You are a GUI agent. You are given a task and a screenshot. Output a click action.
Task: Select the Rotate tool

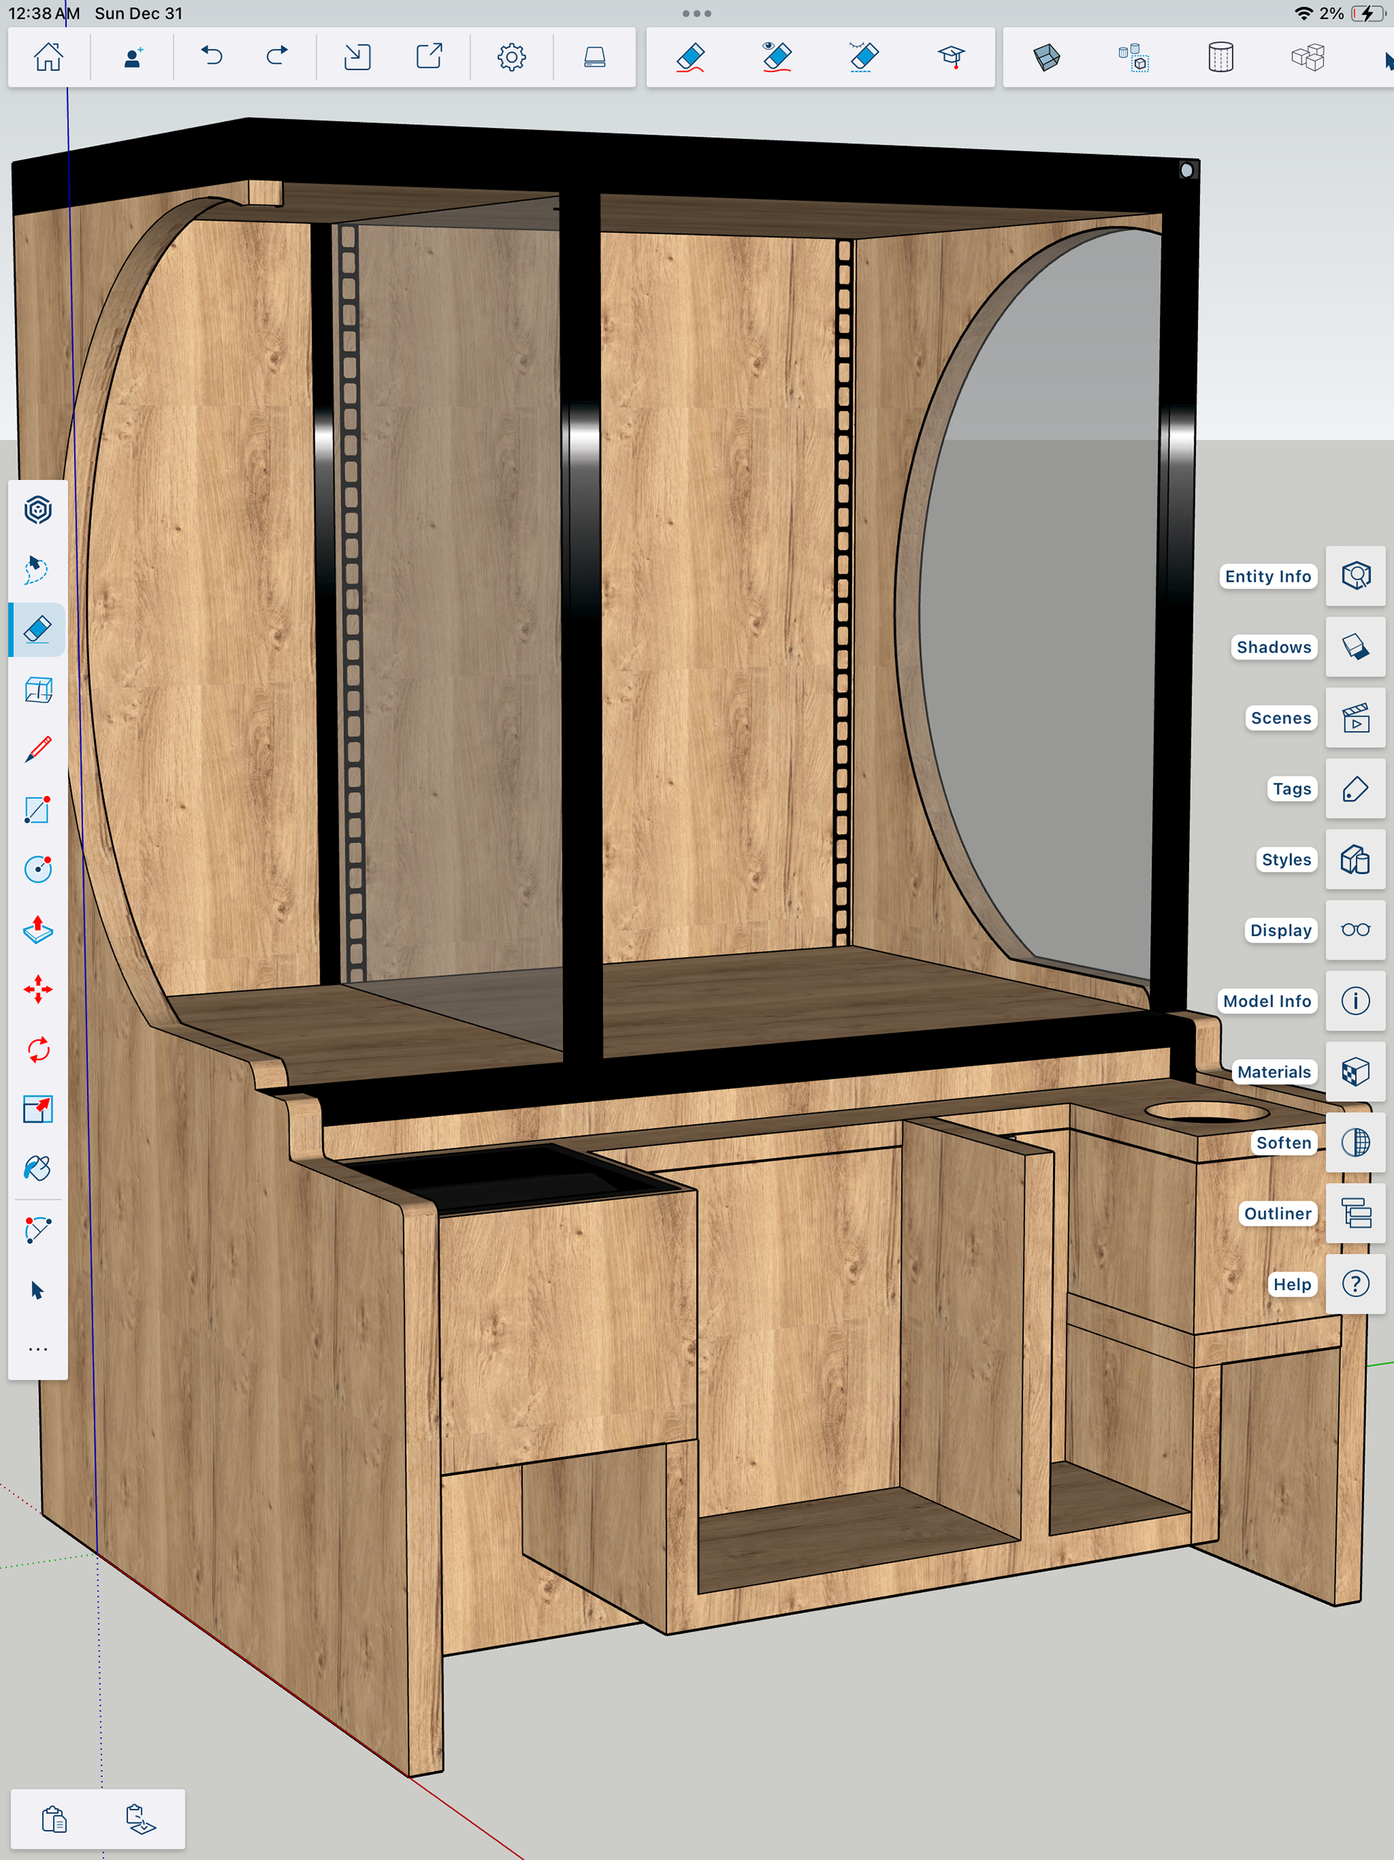38,1049
